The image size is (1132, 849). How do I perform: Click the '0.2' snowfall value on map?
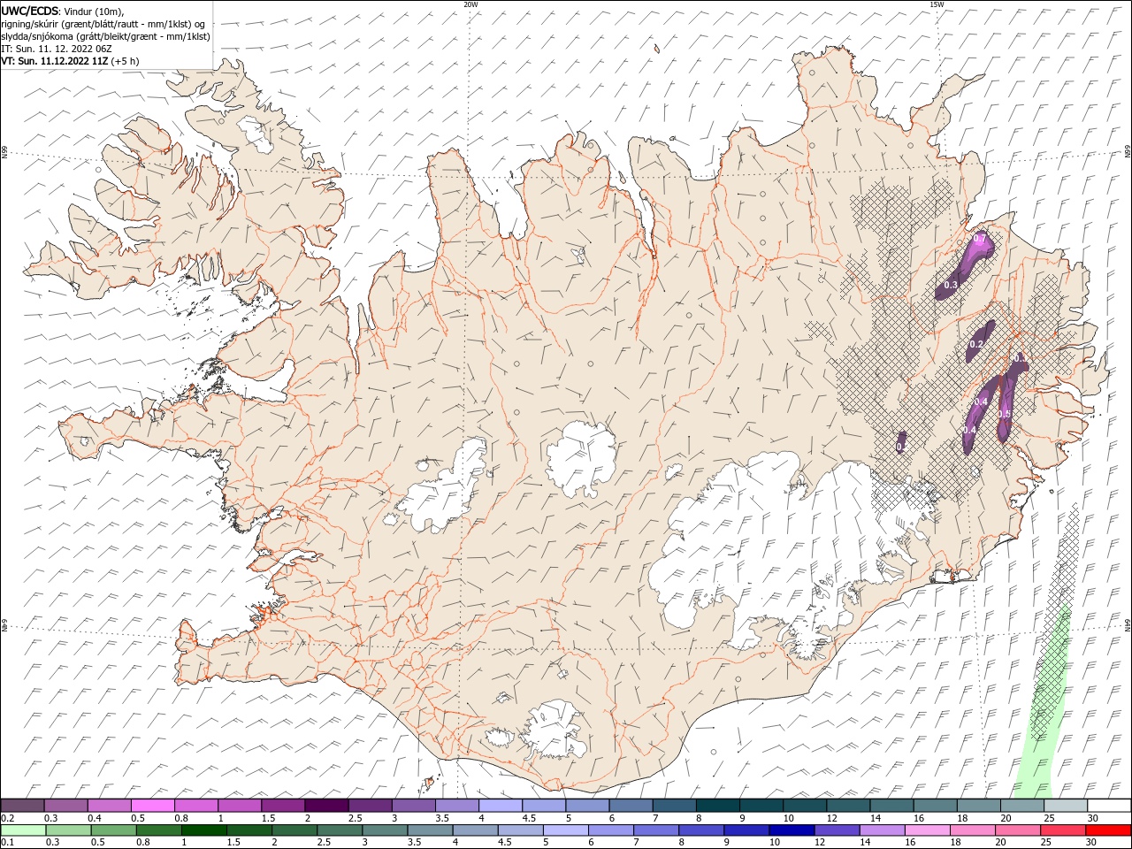click(x=977, y=344)
